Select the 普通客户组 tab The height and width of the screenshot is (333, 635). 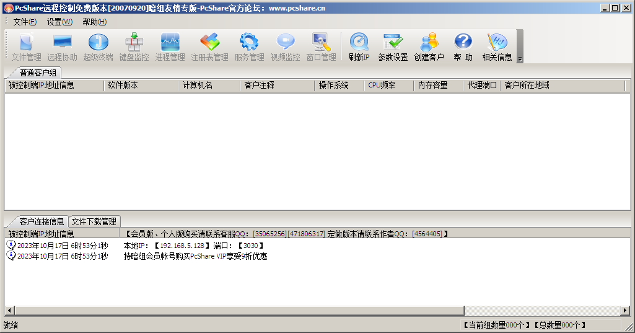pos(38,73)
